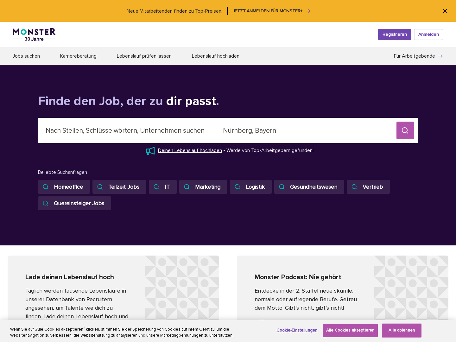Open the Monster 30 Jahre logo
This screenshot has height=342, width=456.
point(34,35)
